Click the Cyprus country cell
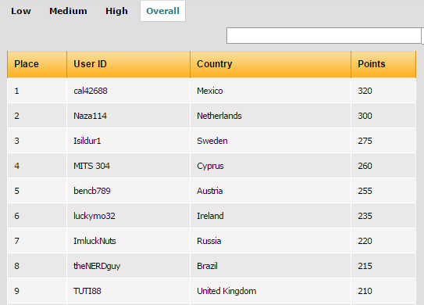 [270, 166]
